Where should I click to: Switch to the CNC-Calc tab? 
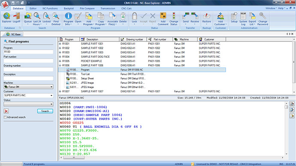126,9
